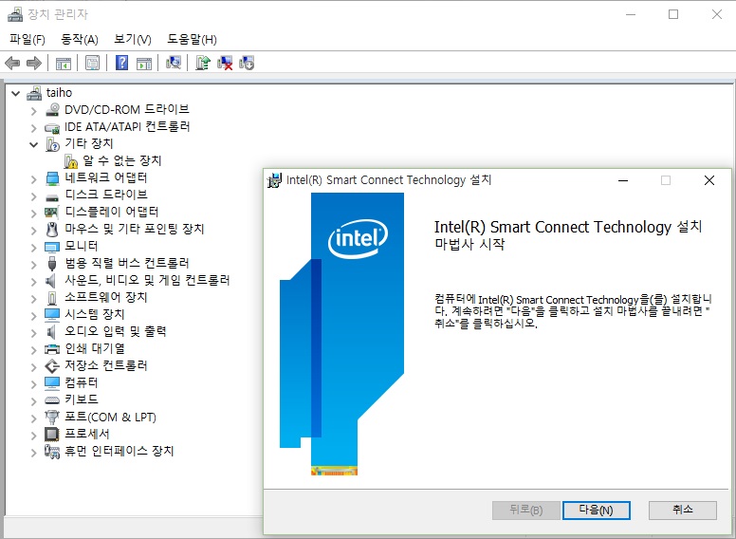
Task: Expand the 디스플레이 어댑터 node
Action: click(x=34, y=214)
